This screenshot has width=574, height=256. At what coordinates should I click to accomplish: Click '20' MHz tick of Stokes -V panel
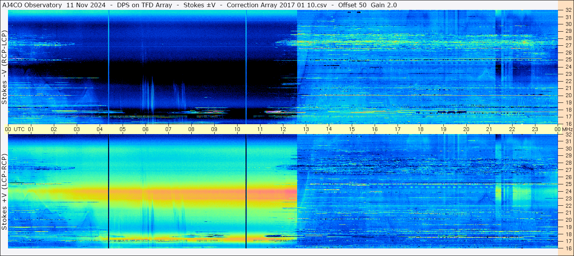568,95
